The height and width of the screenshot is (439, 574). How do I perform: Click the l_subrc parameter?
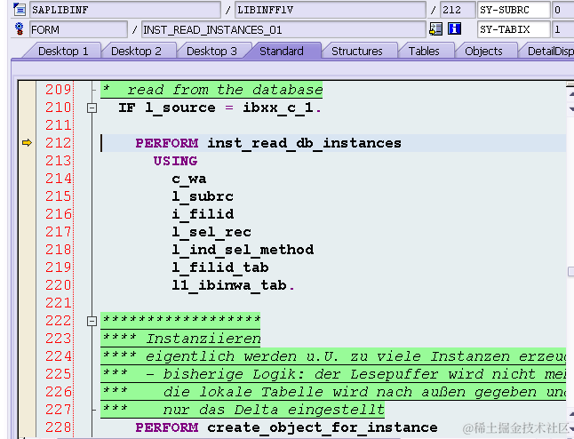[x=203, y=196]
